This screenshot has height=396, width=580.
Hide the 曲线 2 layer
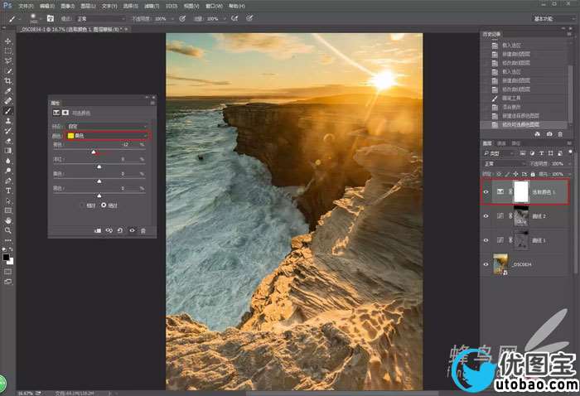(486, 215)
